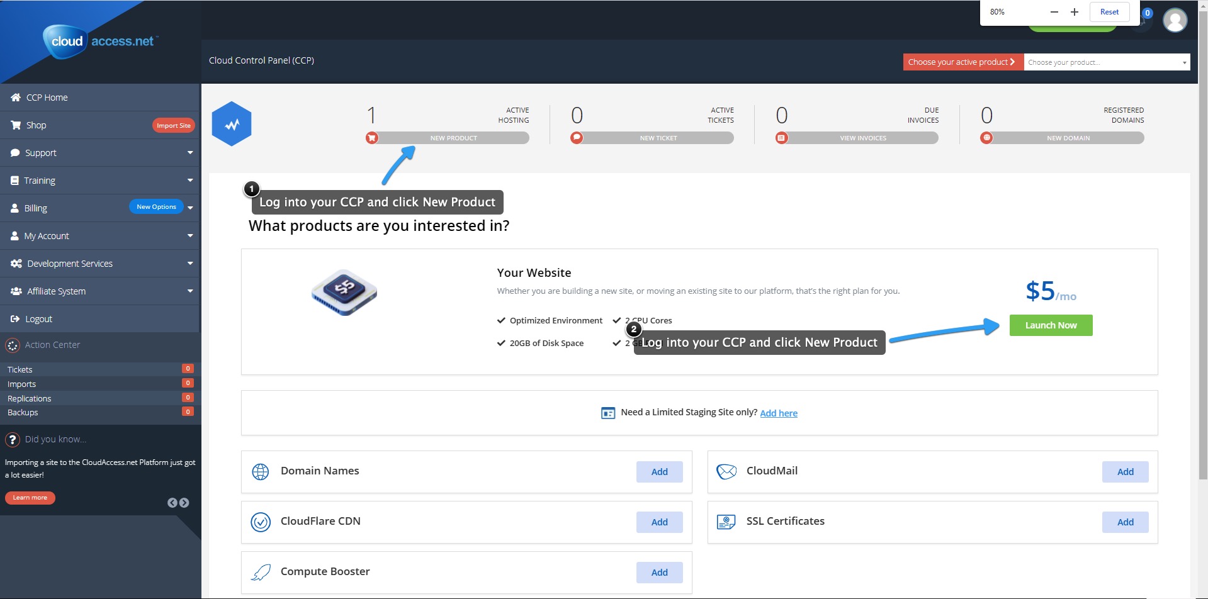Viewport: 1208px width, 599px height.
Task: Increase zoom with the plus button
Action: 1075,12
